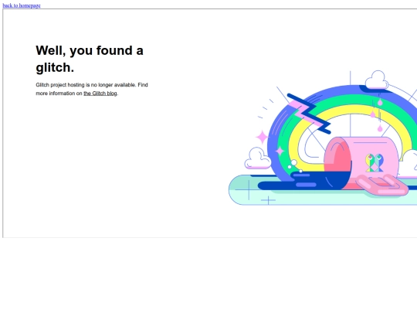Image resolution: width=417 pixels, height=313 pixels.
Task: Click the blue lightning bolt in the illustration
Action: pos(309,114)
